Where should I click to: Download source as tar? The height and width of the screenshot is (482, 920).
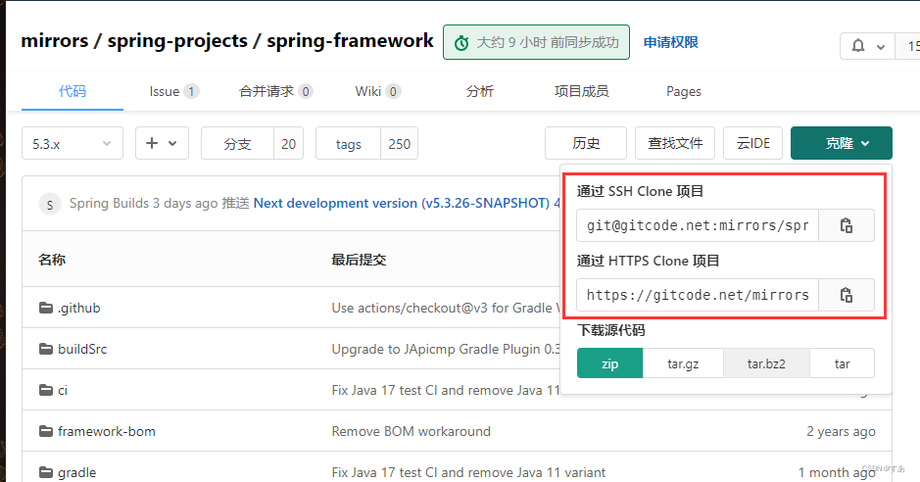click(x=842, y=363)
